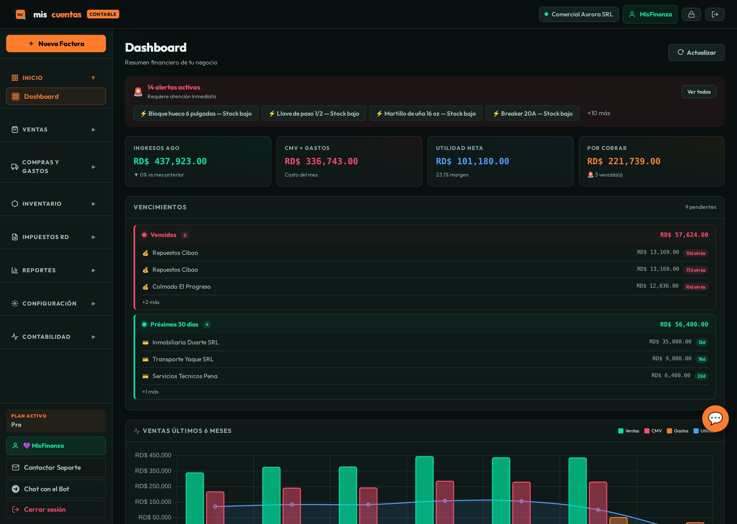The image size is (737, 524).
Task: Toggle Gastos legend orange swatch
Action: click(669, 431)
